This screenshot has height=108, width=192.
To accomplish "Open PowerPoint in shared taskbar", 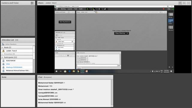I will tap(87, 71).
